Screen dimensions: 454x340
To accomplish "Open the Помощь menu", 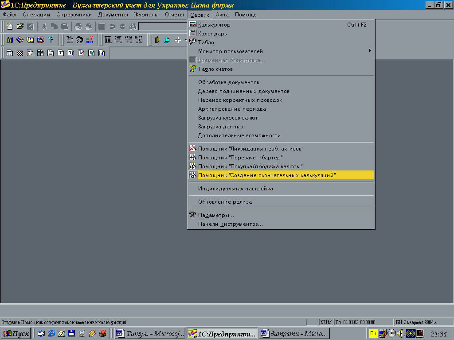I will pyautogui.click(x=246, y=15).
